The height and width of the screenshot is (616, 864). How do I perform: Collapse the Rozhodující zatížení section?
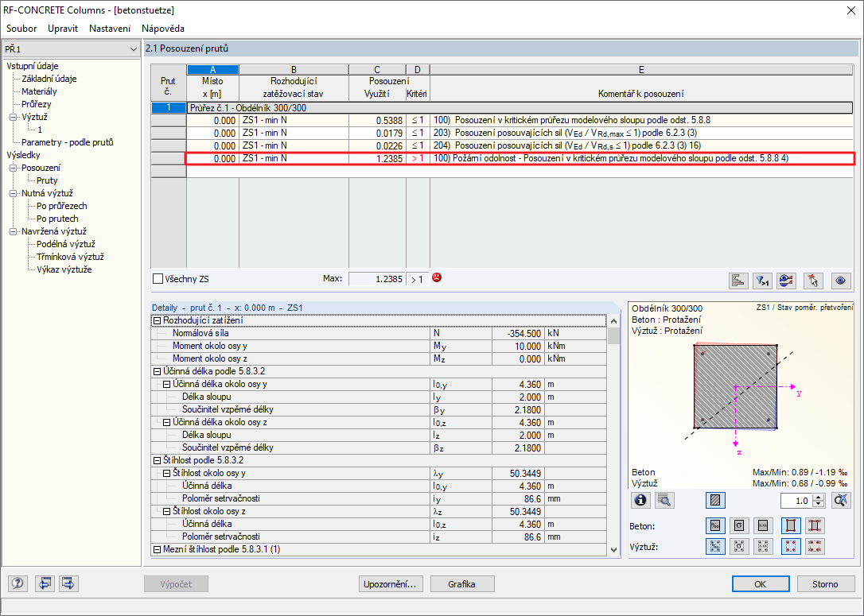pyautogui.click(x=157, y=320)
